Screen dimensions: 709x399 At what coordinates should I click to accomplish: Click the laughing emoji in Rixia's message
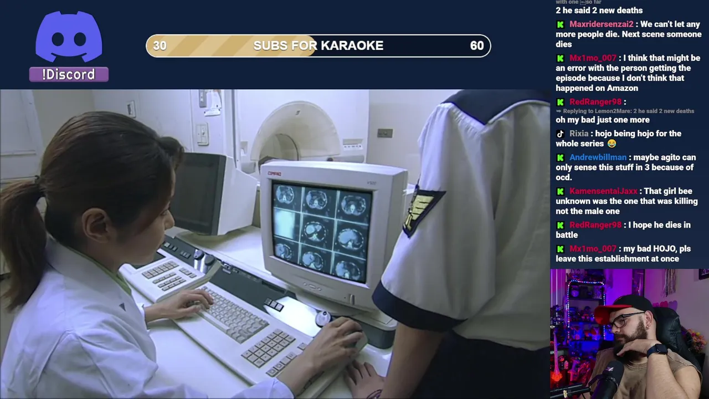point(612,144)
